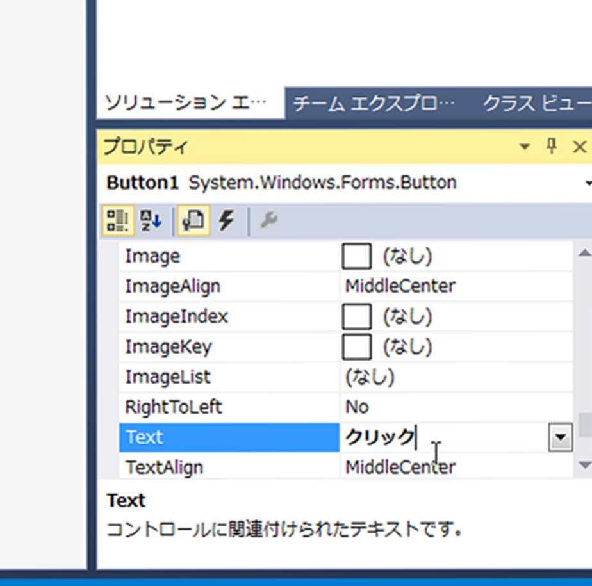Switch to the Solution Explorer tab
Screen dimensions: 592x586
point(186,103)
